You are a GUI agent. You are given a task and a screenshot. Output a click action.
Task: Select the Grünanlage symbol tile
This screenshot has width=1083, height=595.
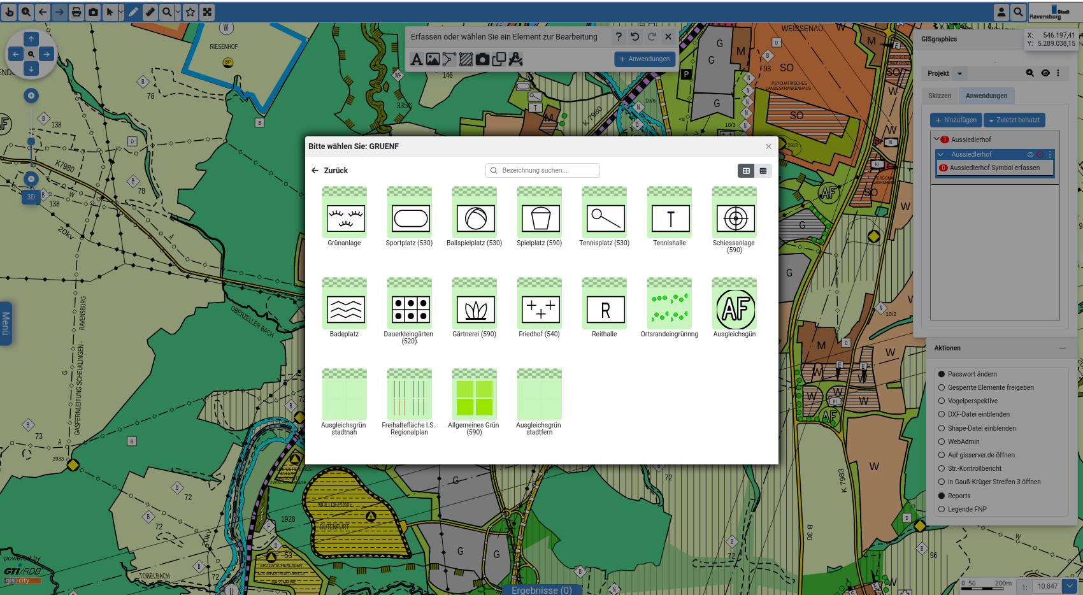(345, 217)
